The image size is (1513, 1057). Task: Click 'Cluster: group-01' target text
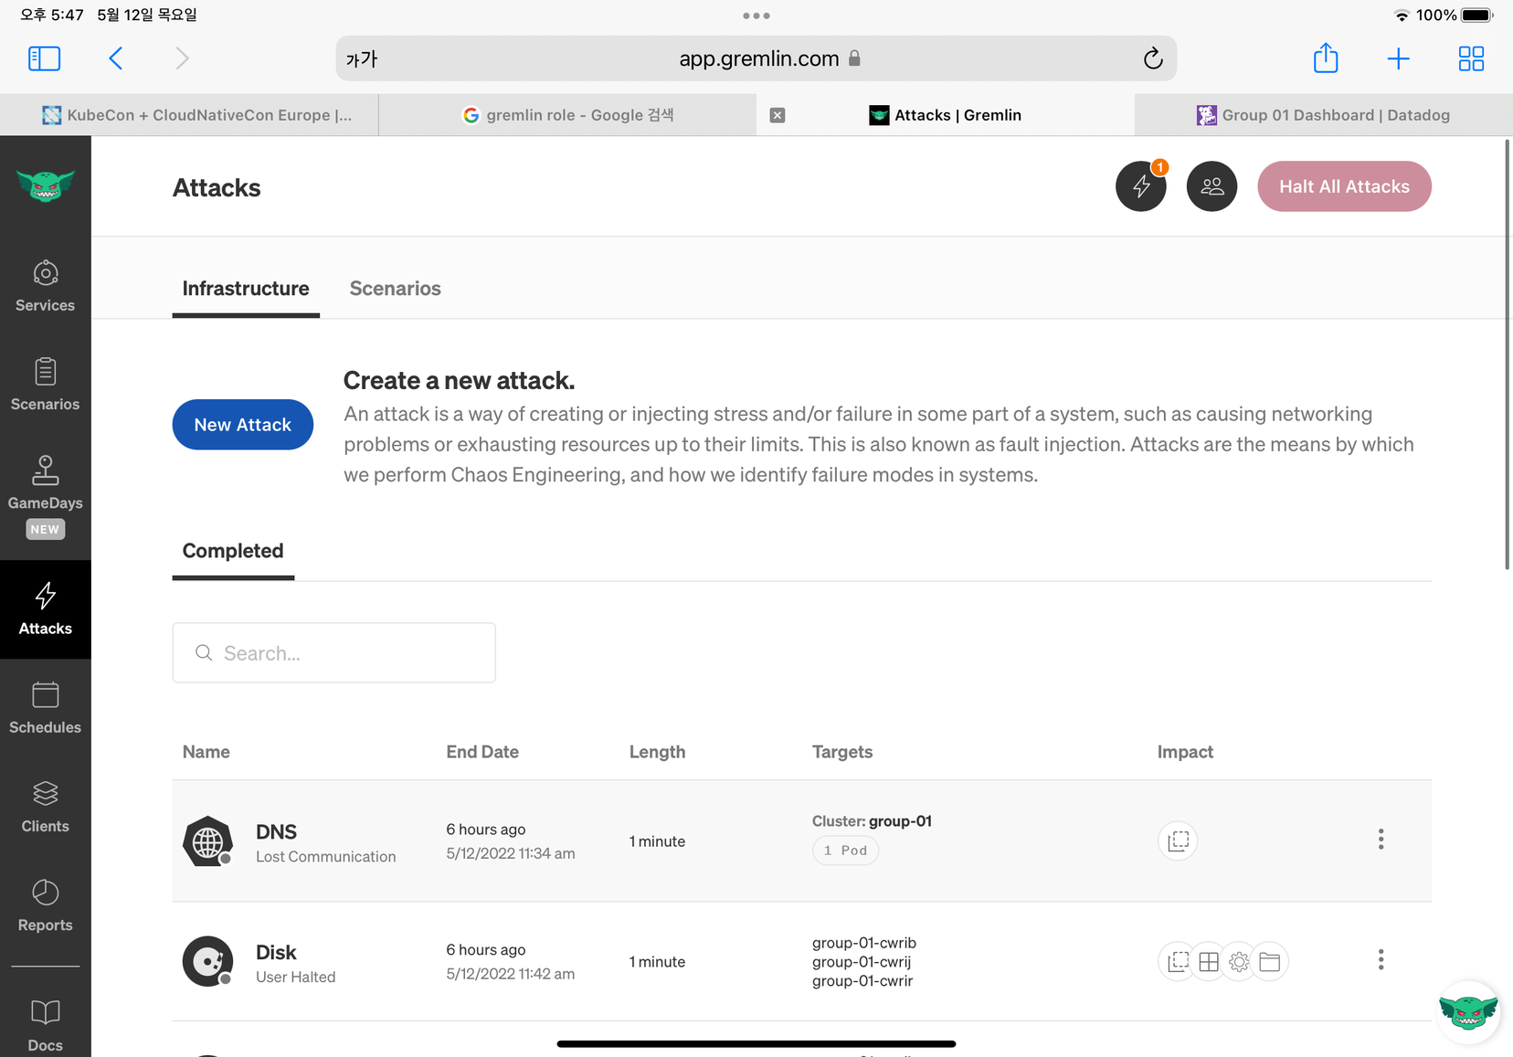tap(872, 821)
